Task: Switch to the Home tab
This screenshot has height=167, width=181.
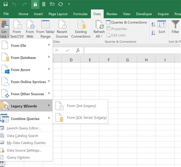Action: (x=23, y=14)
